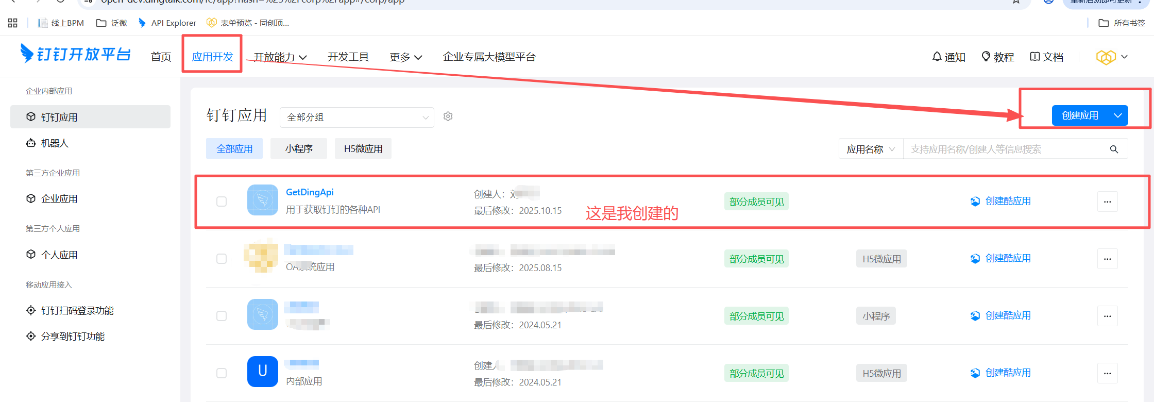Open the 所有书签 folder
The image size is (1154, 402).
click(1122, 23)
